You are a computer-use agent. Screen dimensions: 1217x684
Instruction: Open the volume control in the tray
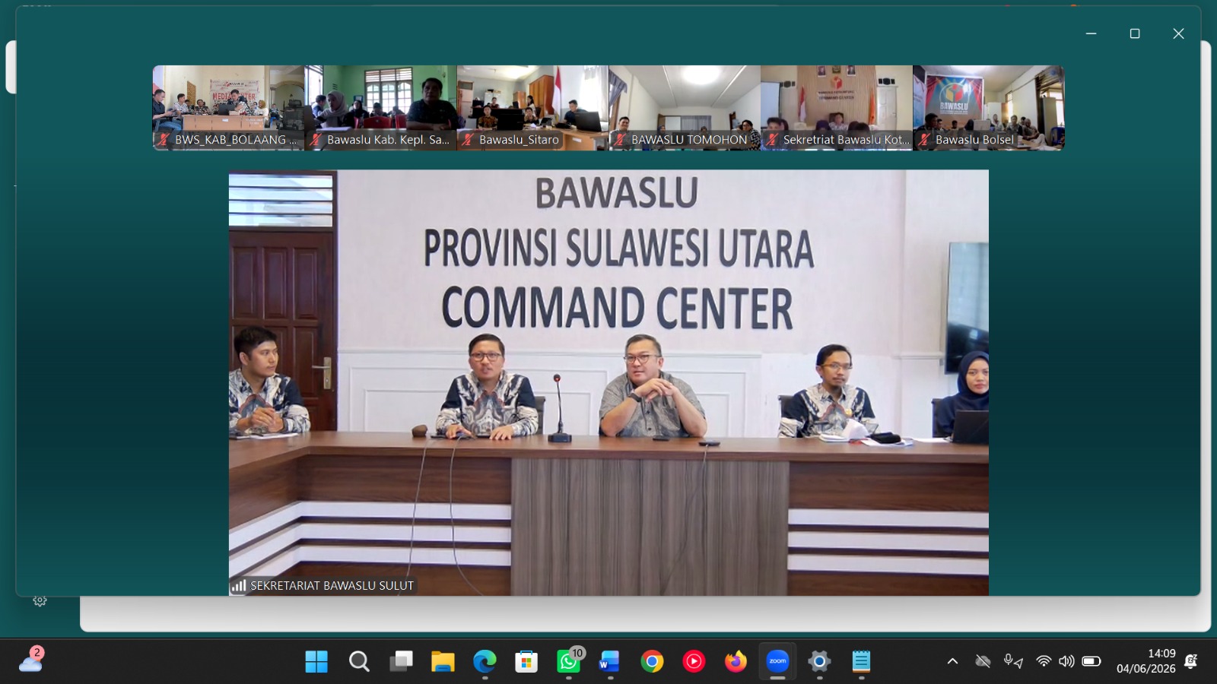pyautogui.click(x=1066, y=662)
